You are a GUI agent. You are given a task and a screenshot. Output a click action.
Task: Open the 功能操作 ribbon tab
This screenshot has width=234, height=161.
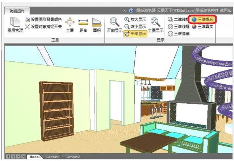(x=17, y=11)
